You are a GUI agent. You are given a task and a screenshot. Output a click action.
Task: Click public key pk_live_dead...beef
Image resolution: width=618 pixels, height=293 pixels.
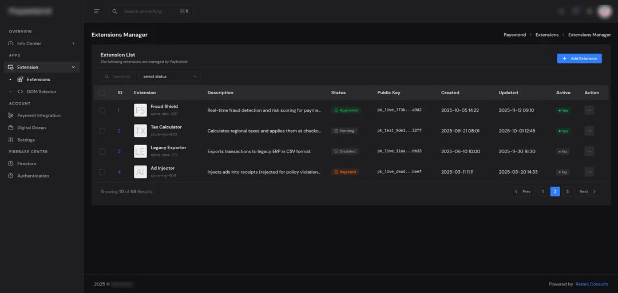[x=399, y=172]
